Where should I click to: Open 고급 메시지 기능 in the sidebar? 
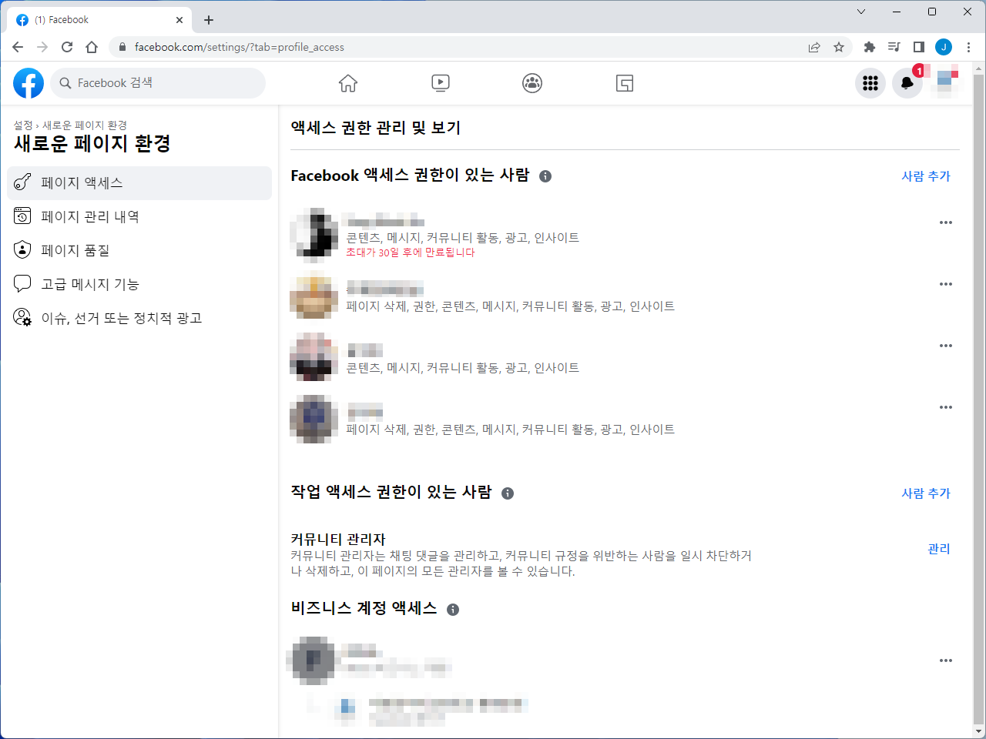pos(139,285)
